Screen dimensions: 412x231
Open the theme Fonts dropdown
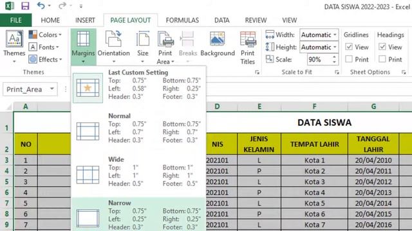[44, 47]
